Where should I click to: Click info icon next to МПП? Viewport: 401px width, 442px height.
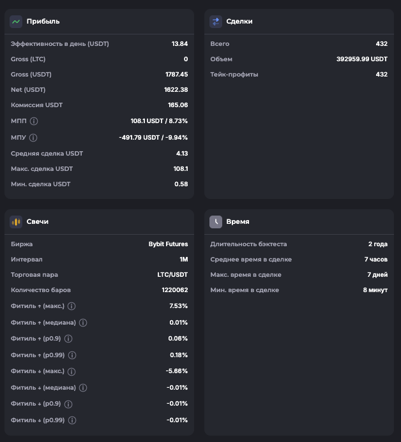click(34, 121)
